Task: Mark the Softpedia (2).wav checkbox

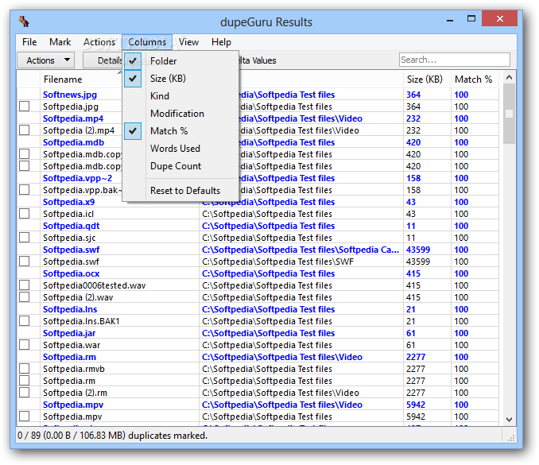Action: (x=25, y=297)
